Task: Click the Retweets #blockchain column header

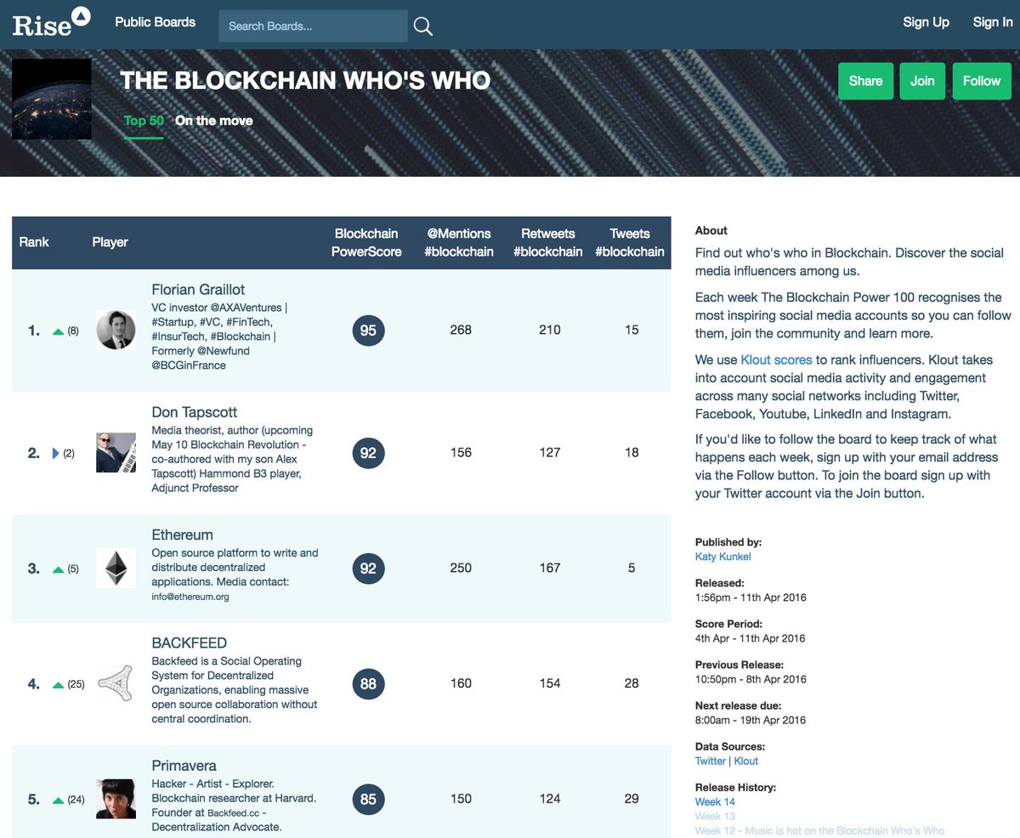Action: coord(548,242)
